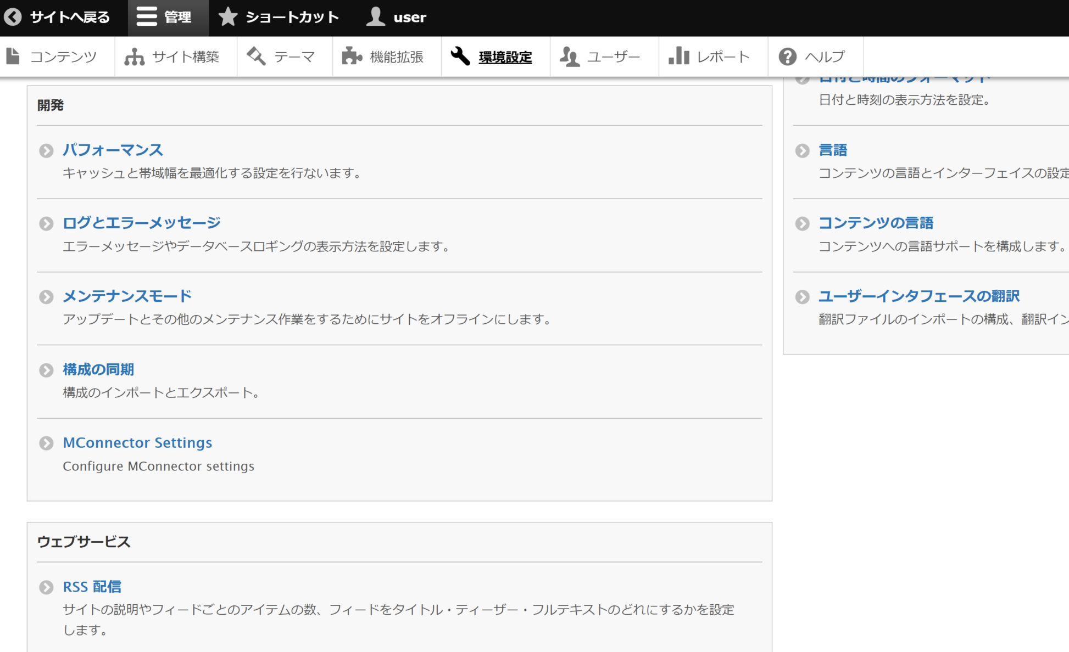Image resolution: width=1069 pixels, height=652 pixels.
Task: Click the wrench icon for 環境設定
Action: pos(460,56)
